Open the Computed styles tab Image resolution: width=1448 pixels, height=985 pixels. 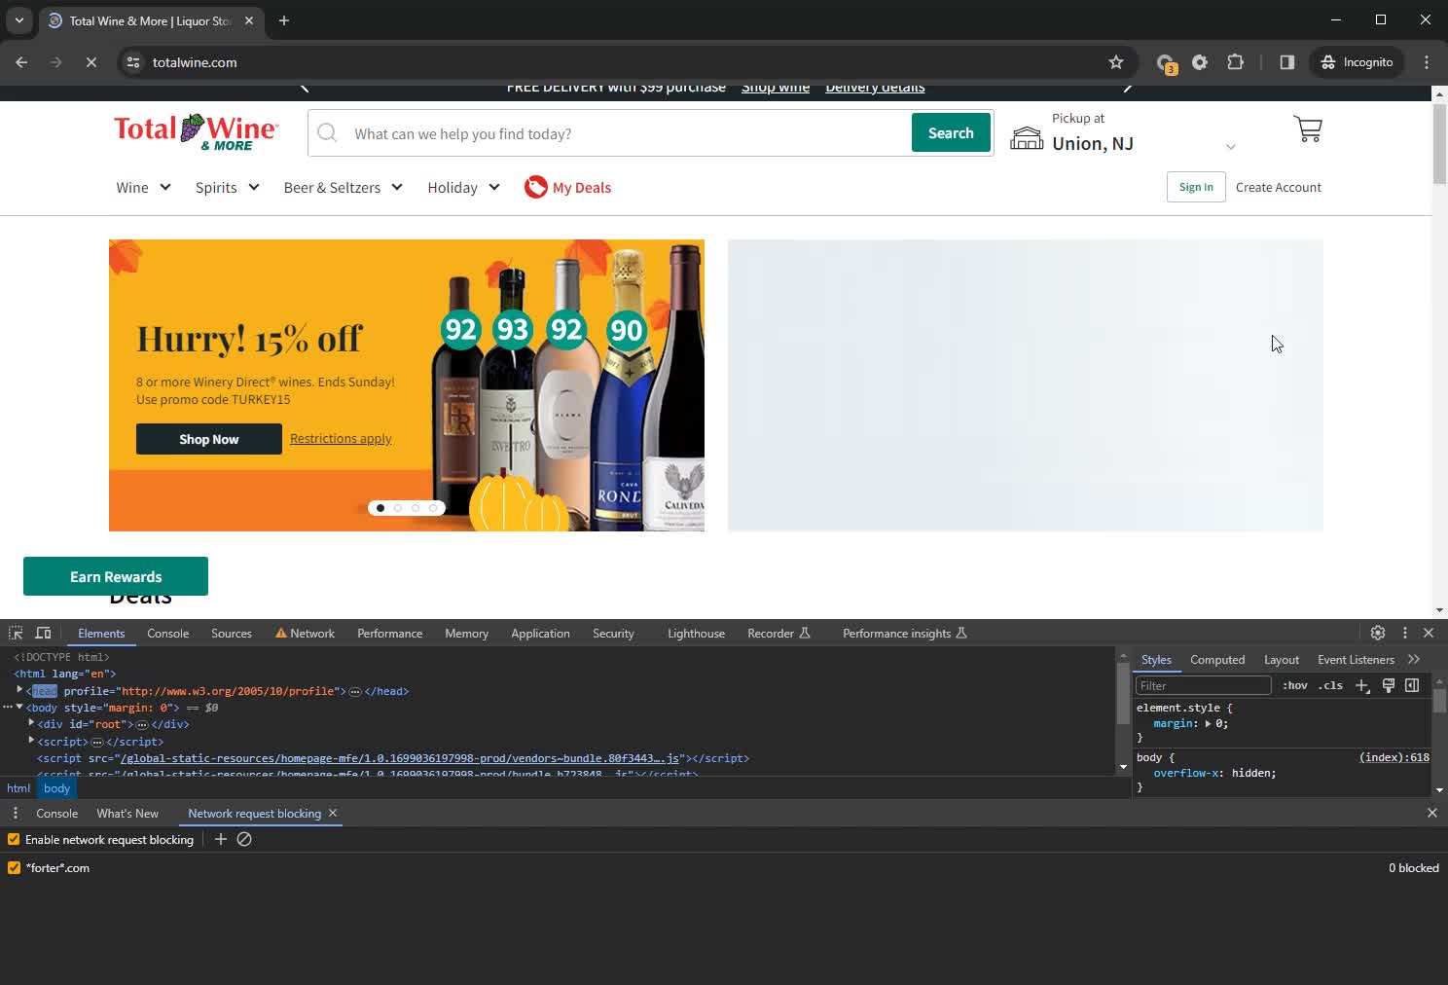[x=1216, y=660]
